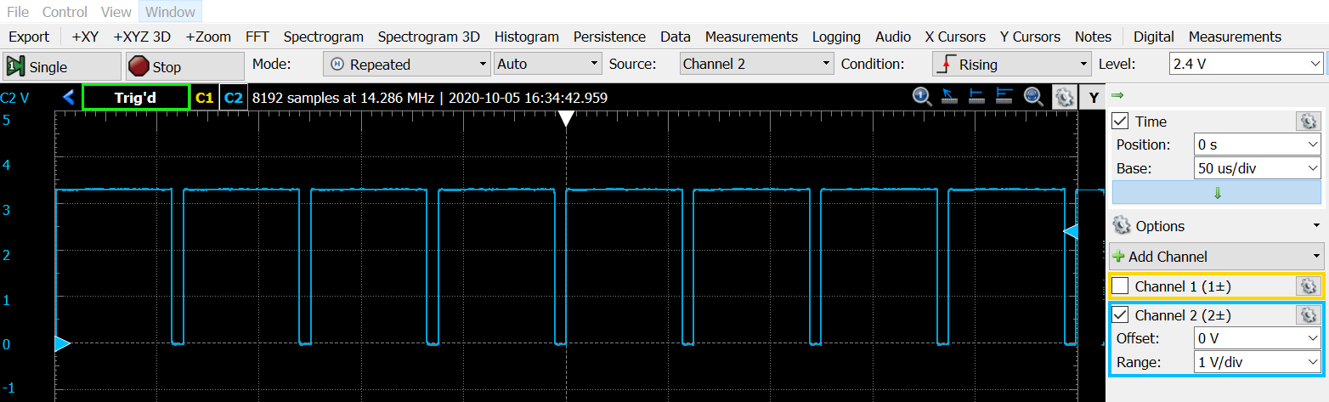
Task: Select the double-bar quick-measure ruler icon
Action: tap(1004, 97)
